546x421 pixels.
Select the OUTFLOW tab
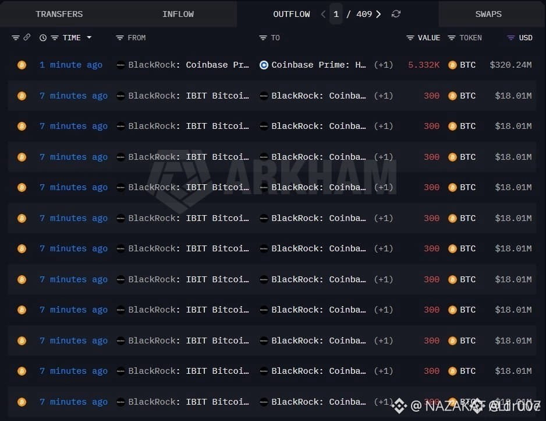(292, 14)
